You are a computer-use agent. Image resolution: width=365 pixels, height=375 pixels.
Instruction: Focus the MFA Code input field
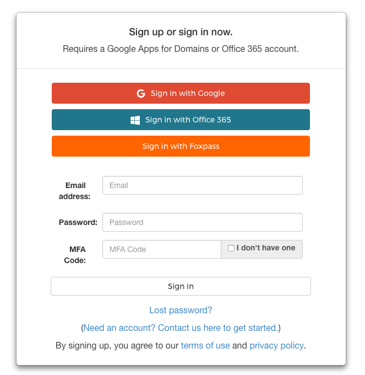point(162,249)
